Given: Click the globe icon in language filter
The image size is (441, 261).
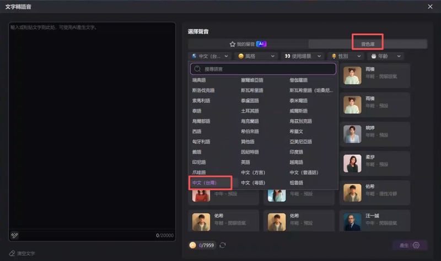Looking at the screenshot, I should pyautogui.click(x=194, y=56).
